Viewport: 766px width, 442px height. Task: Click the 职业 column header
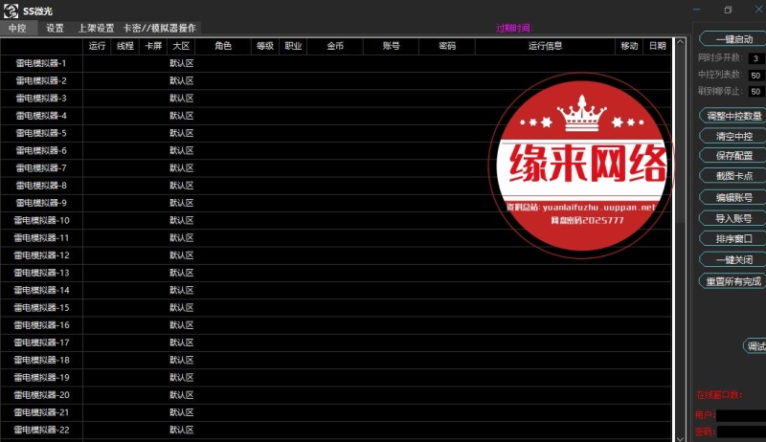click(x=293, y=46)
